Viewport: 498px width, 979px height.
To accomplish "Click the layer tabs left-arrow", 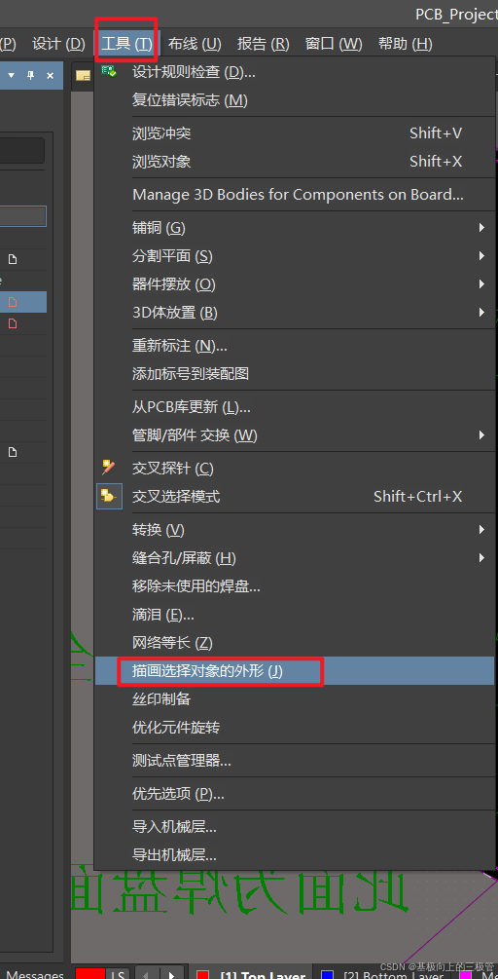I will tap(146, 974).
